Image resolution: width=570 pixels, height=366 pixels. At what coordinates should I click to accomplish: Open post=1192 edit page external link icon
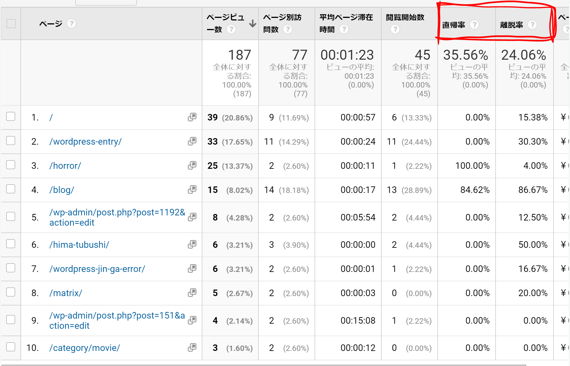click(192, 217)
